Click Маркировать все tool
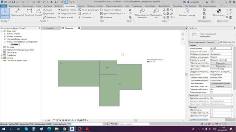Image resolution: width=236 pixels, height=132 pixels. point(156,14)
